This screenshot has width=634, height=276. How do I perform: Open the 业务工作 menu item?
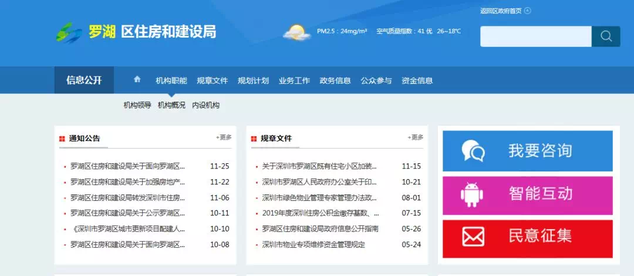[x=294, y=80]
